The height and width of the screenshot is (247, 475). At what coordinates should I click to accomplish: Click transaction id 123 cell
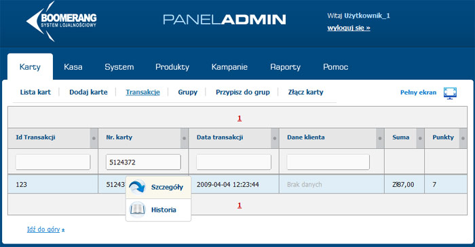coord(53,184)
